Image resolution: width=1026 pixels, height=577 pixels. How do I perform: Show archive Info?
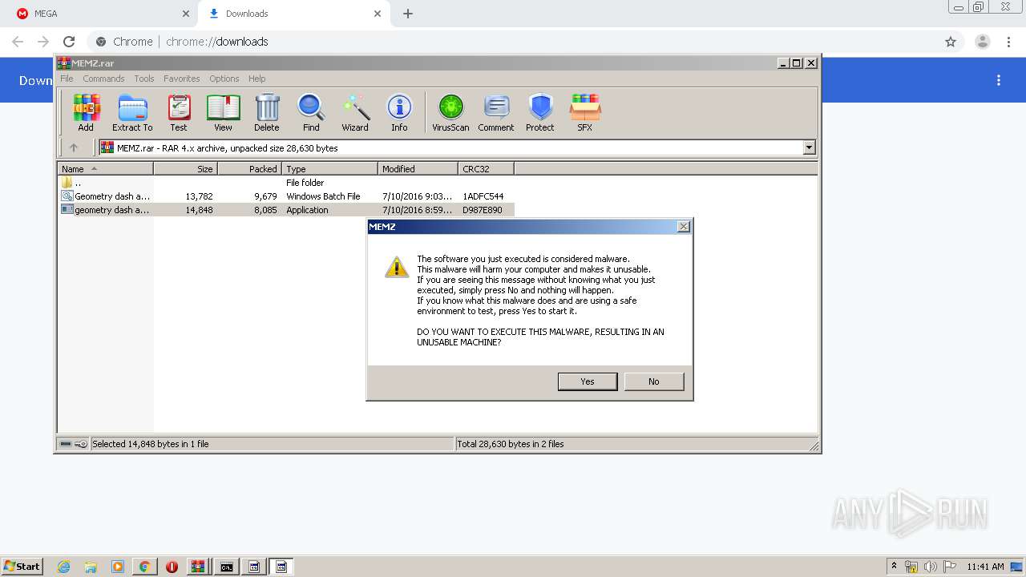[x=399, y=112]
